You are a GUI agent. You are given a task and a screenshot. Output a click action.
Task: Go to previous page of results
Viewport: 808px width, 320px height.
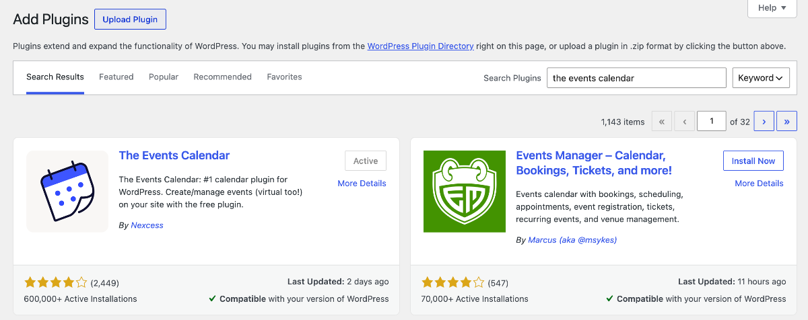[x=684, y=121]
